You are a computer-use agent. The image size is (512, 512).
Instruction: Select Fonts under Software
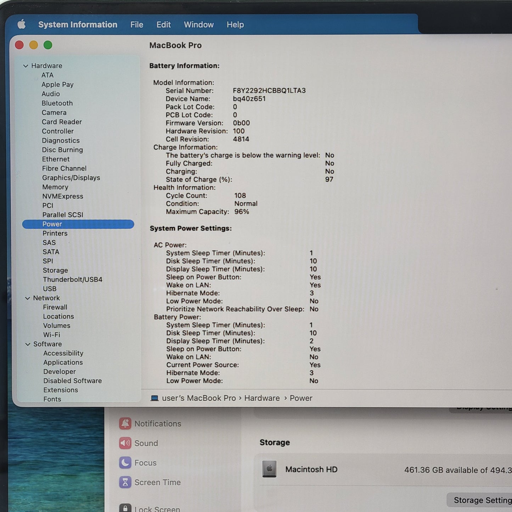(x=52, y=399)
